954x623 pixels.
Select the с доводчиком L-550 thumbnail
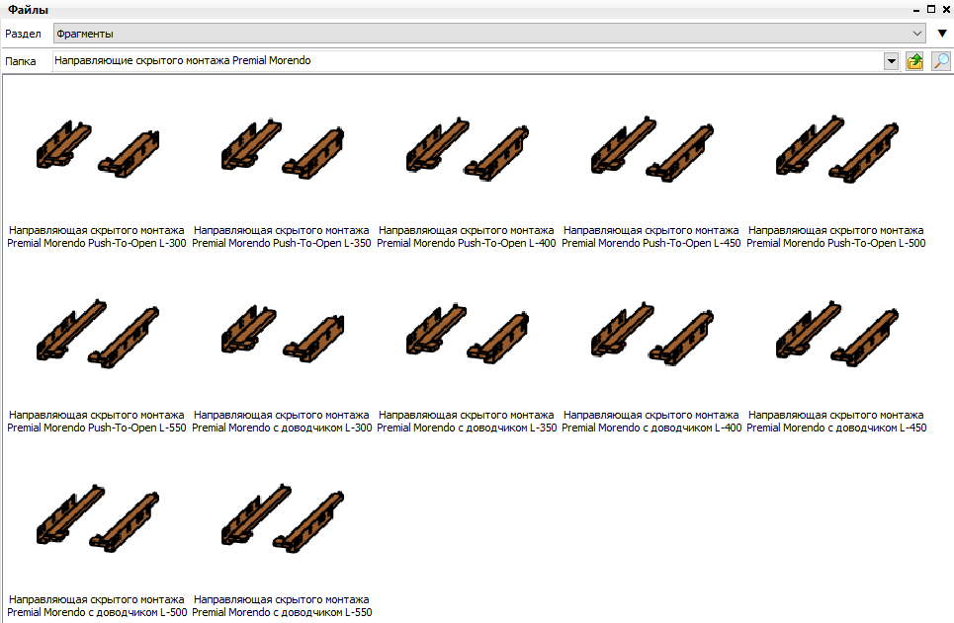283,518
